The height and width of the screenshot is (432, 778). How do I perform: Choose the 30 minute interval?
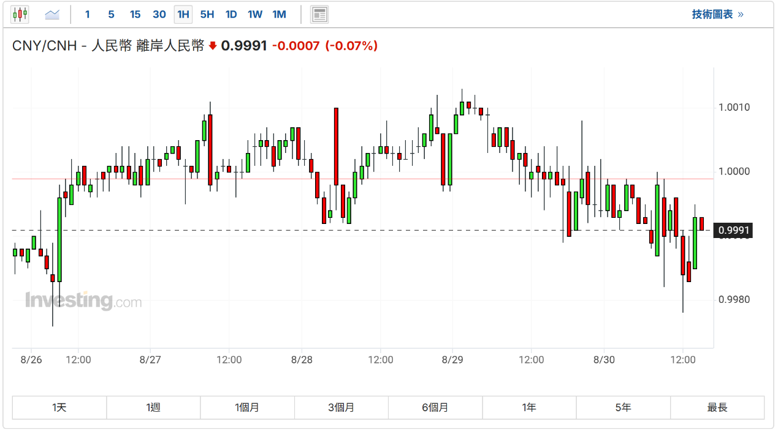pyautogui.click(x=159, y=14)
